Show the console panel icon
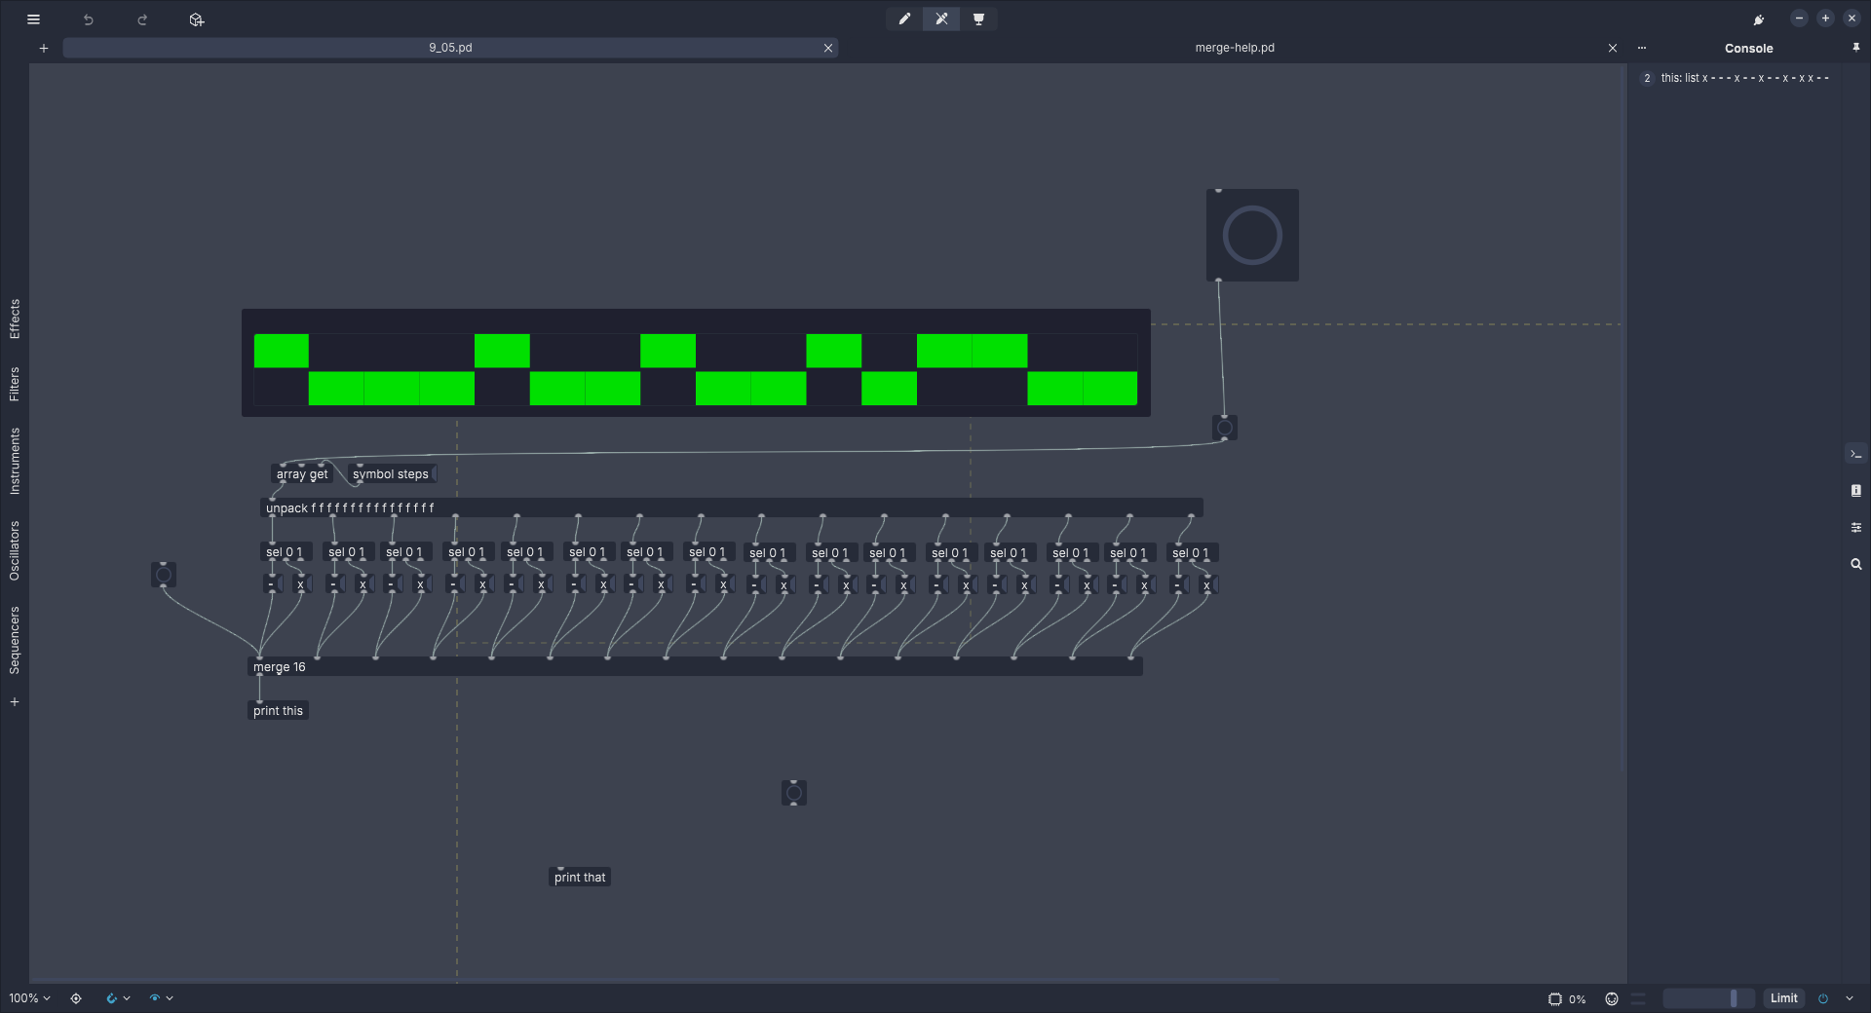 click(1855, 454)
